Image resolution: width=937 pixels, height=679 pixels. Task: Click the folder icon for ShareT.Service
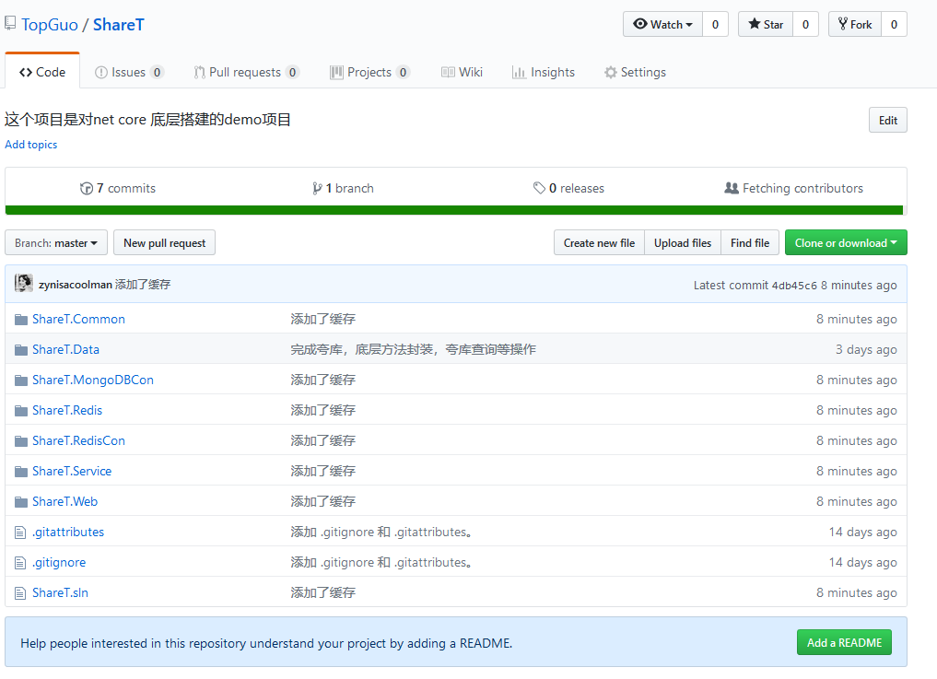tap(21, 472)
